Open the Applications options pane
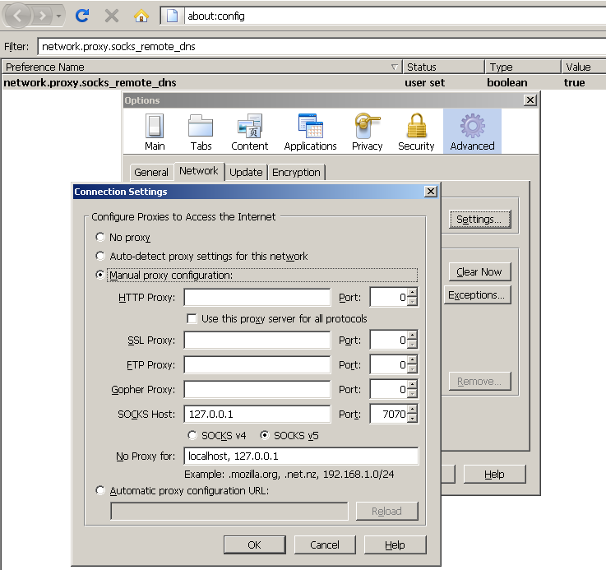 [x=310, y=132]
